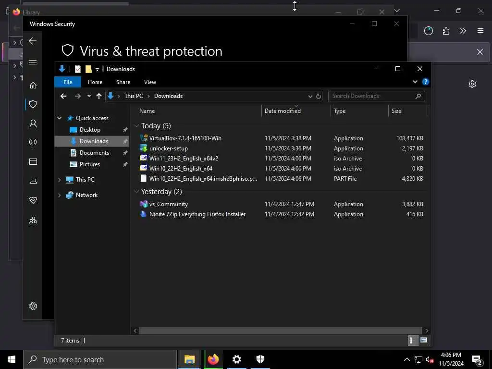492x369 pixels.
Task: Select Pictures in Quick access
Action: click(90, 164)
